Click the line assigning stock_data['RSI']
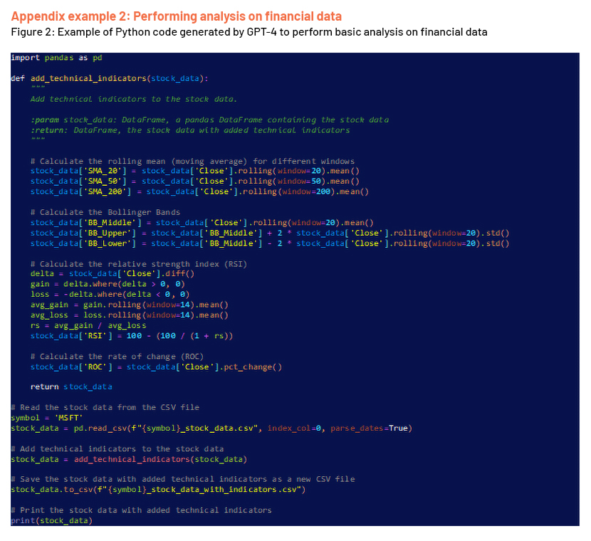The image size is (591, 541). [x=132, y=336]
